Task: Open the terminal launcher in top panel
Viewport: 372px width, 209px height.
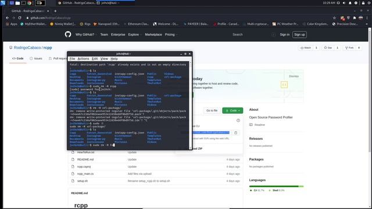Action: click(x=23, y=3)
